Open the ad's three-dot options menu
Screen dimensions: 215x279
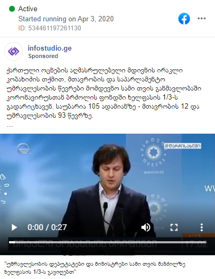coord(202,18)
